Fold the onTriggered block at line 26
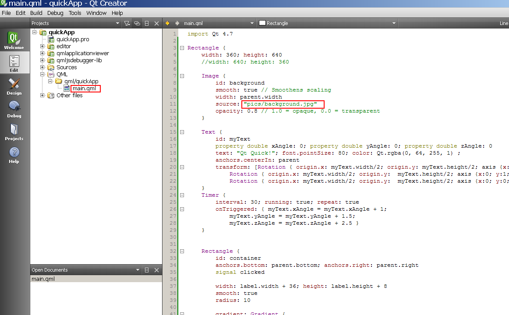 tap(182, 209)
